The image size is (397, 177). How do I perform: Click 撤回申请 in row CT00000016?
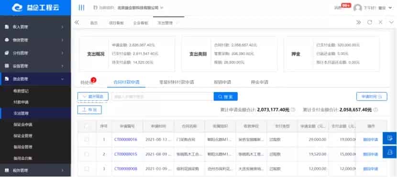(370, 139)
